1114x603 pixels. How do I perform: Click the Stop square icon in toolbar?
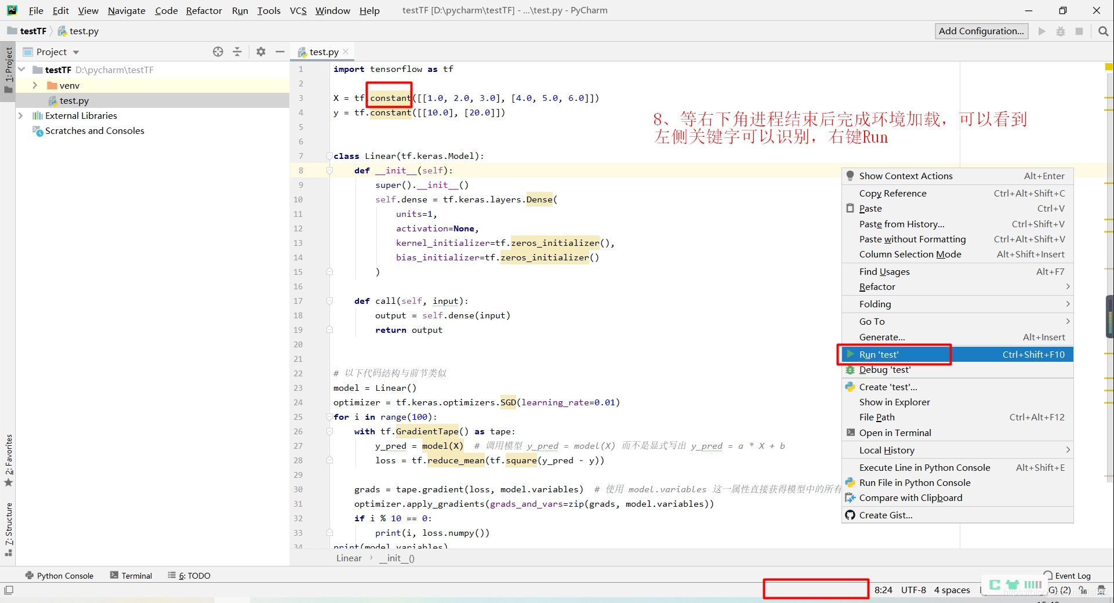coord(1079,31)
